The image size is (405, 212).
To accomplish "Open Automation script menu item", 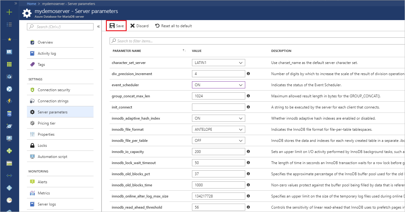I will click(x=60, y=157).
